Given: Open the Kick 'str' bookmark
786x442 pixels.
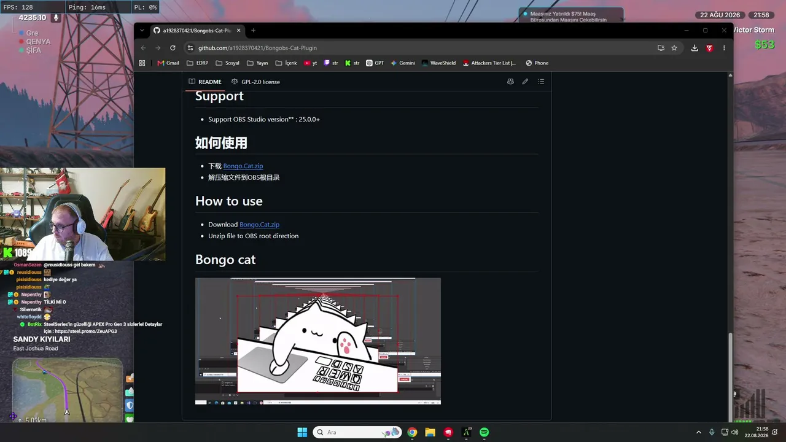Looking at the screenshot, I should [352, 63].
